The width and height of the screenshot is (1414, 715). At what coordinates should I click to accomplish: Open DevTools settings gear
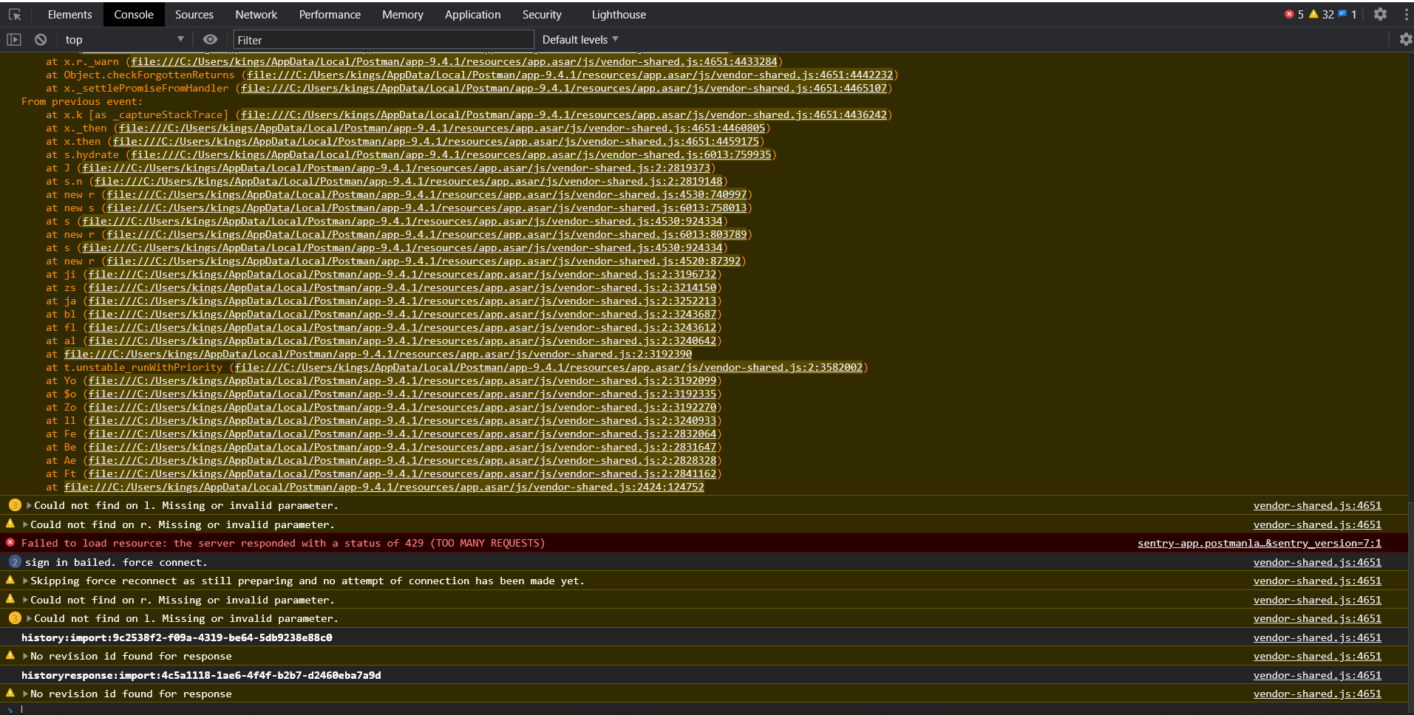(1380, 14)
